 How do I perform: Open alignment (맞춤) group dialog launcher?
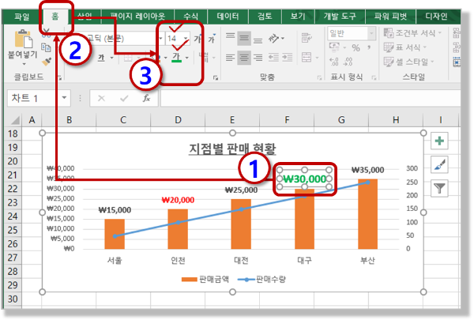pos(319,78)
